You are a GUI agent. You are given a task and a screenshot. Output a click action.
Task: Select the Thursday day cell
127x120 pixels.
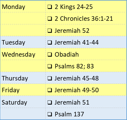coord(23,78)
